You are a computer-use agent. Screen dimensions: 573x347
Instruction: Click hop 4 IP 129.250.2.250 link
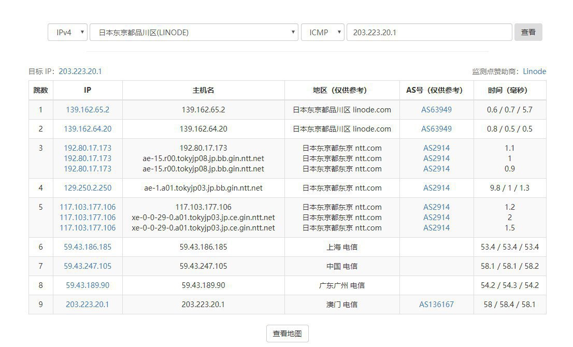coord(88,188)
